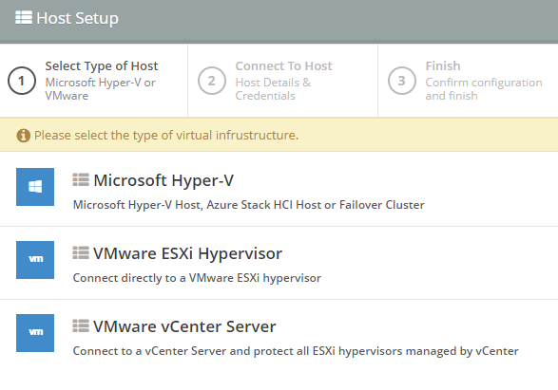Image resolution: width=558 pixels, height=390 pixels.
Task: Click the vm logo tile for ESXi Hypervisor
Action: tap(35, 260)
